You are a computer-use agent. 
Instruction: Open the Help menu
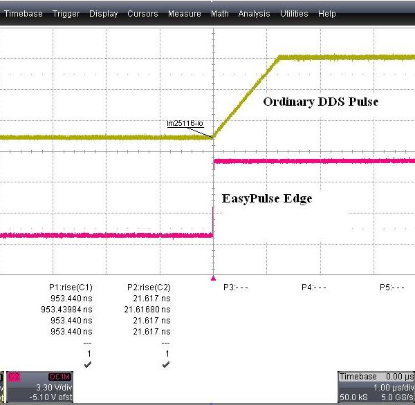pyautogui.click(x=327, y=14)
